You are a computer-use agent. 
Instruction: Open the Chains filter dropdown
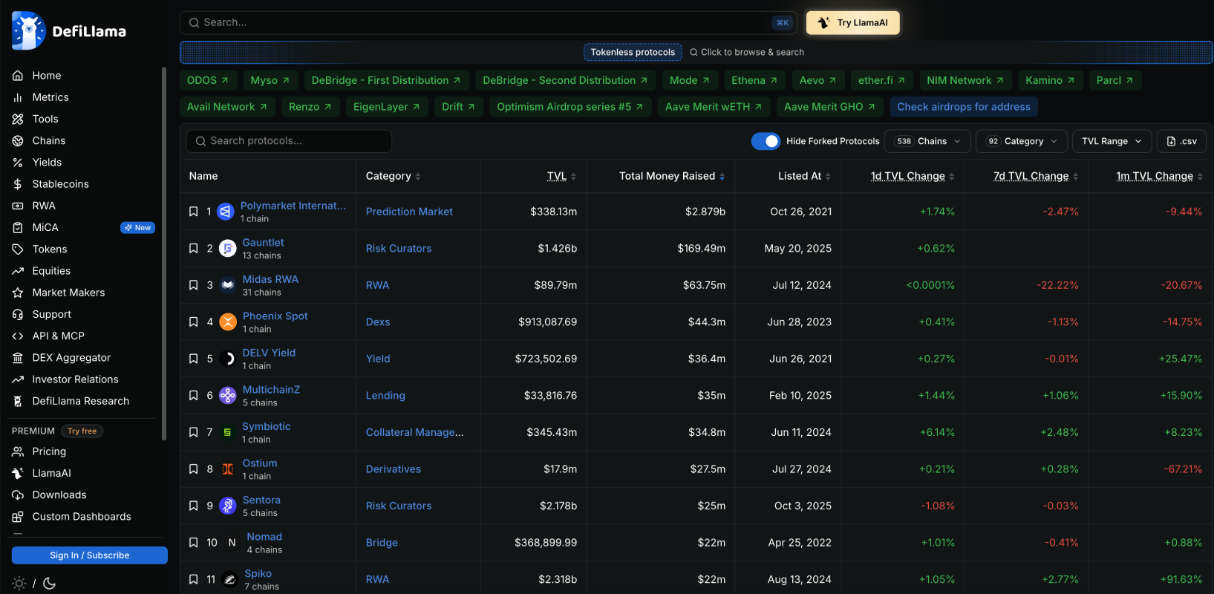pyautogui.click(x=928, y=141)
